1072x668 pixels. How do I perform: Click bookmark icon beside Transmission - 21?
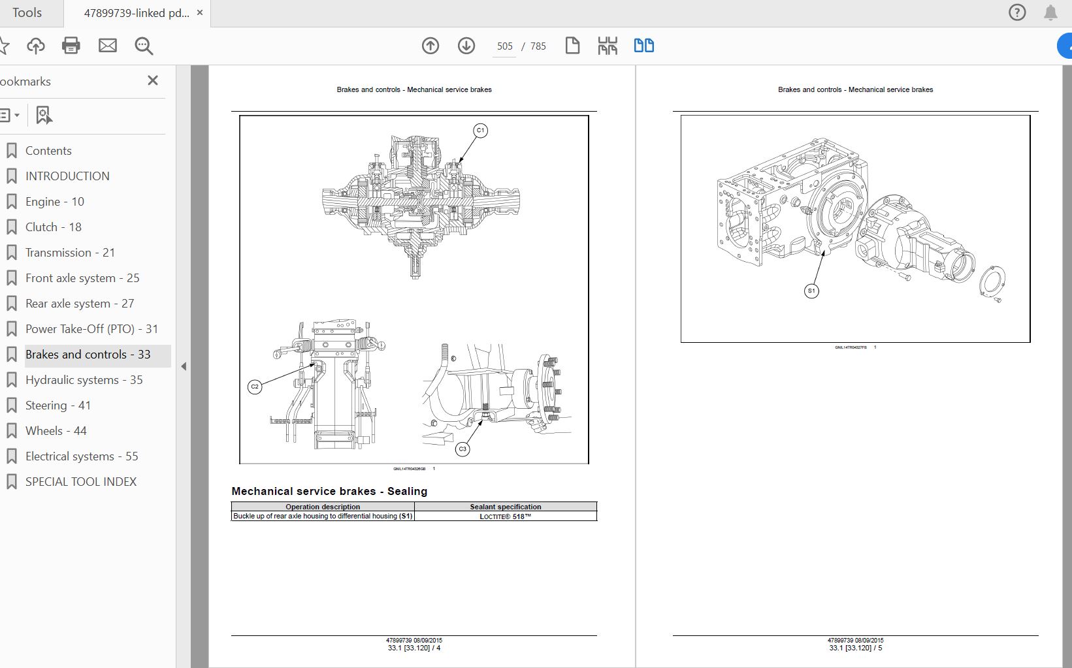(11, 253)
